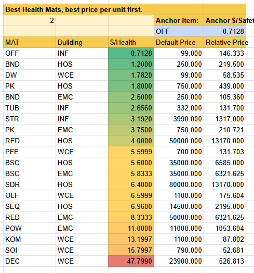254x273 pixels.
Task: Select the 50000.000 price for RED HOS
Action: [x=179, y=141]
